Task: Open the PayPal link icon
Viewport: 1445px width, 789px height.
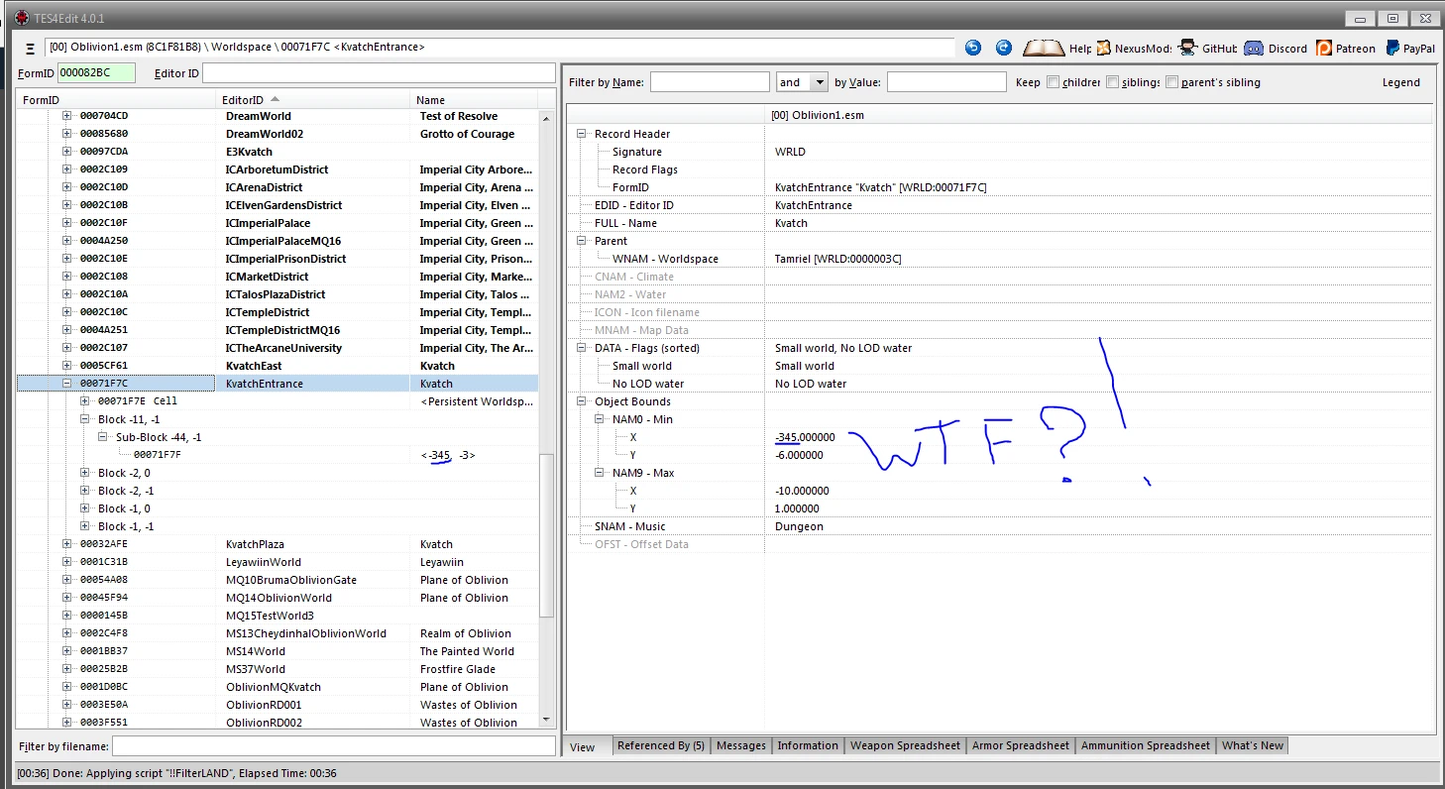Action: [1392, 48]
